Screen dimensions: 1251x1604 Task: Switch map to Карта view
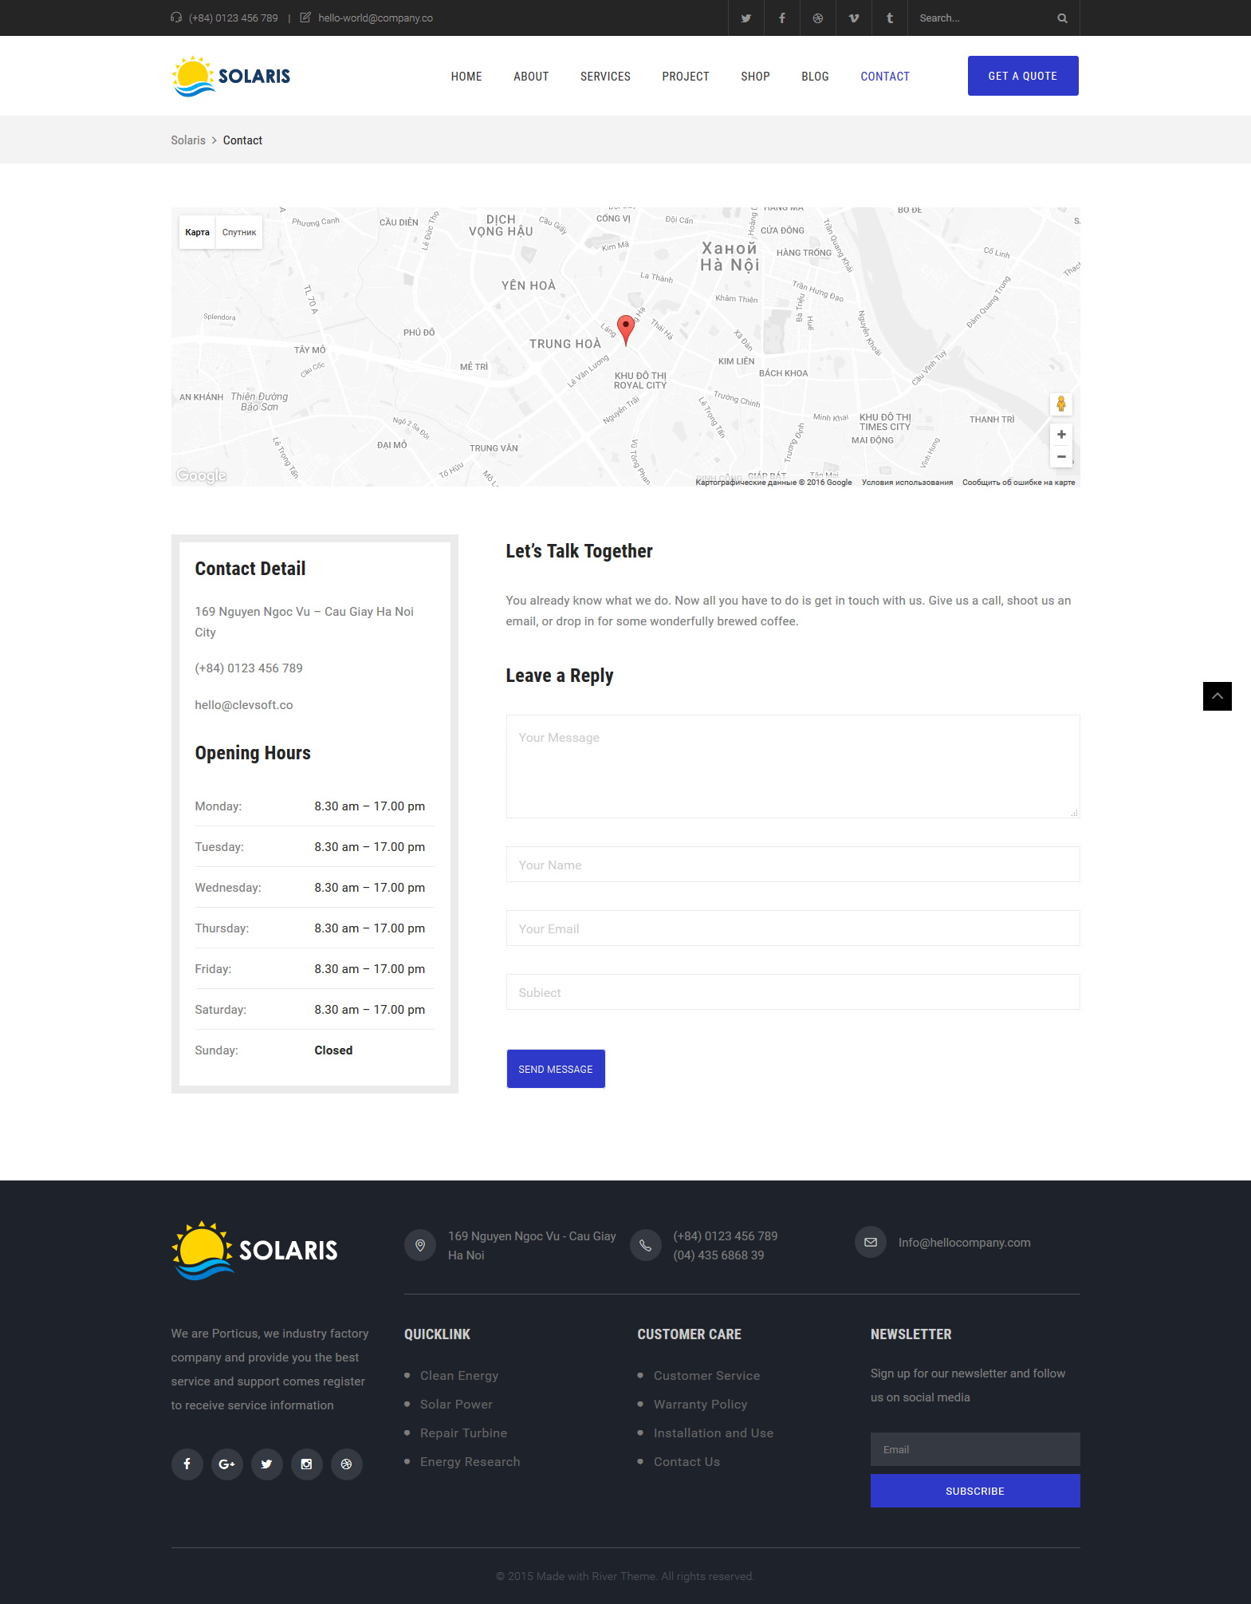[x=197, y=232]
